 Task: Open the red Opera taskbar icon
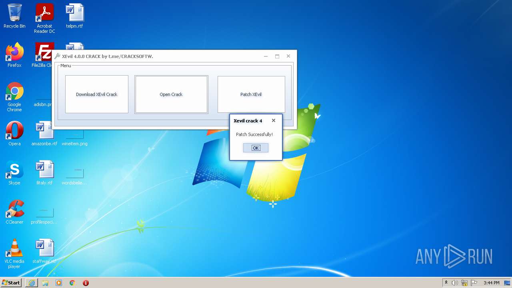tap(86, 283)
